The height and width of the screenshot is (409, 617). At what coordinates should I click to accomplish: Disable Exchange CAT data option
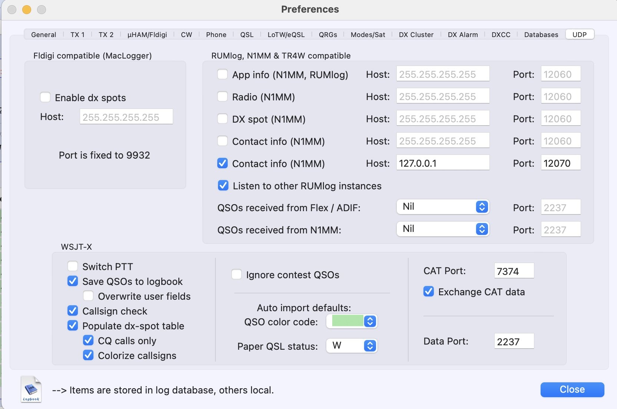[x=429, y=292]
